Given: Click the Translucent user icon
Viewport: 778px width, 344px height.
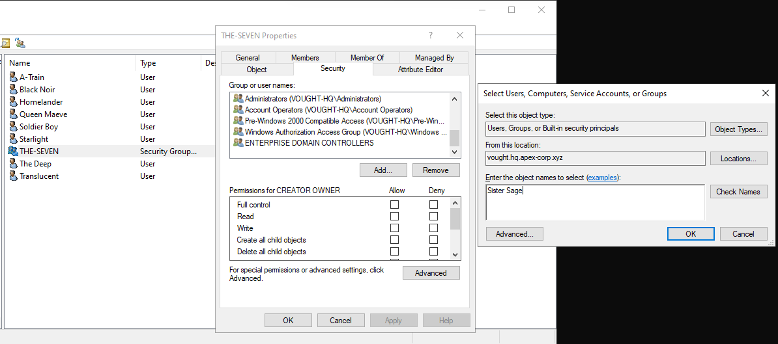Looking at the screenshot, I should point(14,176).
